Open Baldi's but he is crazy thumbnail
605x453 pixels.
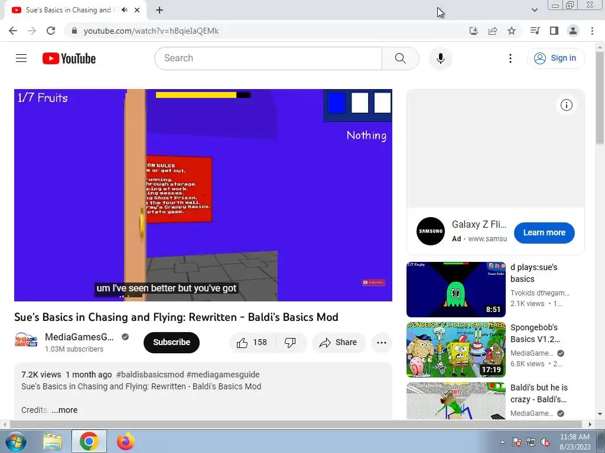[x=456, y=401]
